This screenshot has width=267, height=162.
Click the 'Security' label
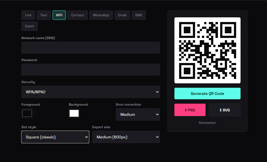(x=28, y=82)
